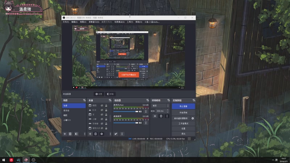The width and height of the screenshot is (290, 163).
Task: Open virtual camera settings gear icon
Action: [x=192, y=118]
